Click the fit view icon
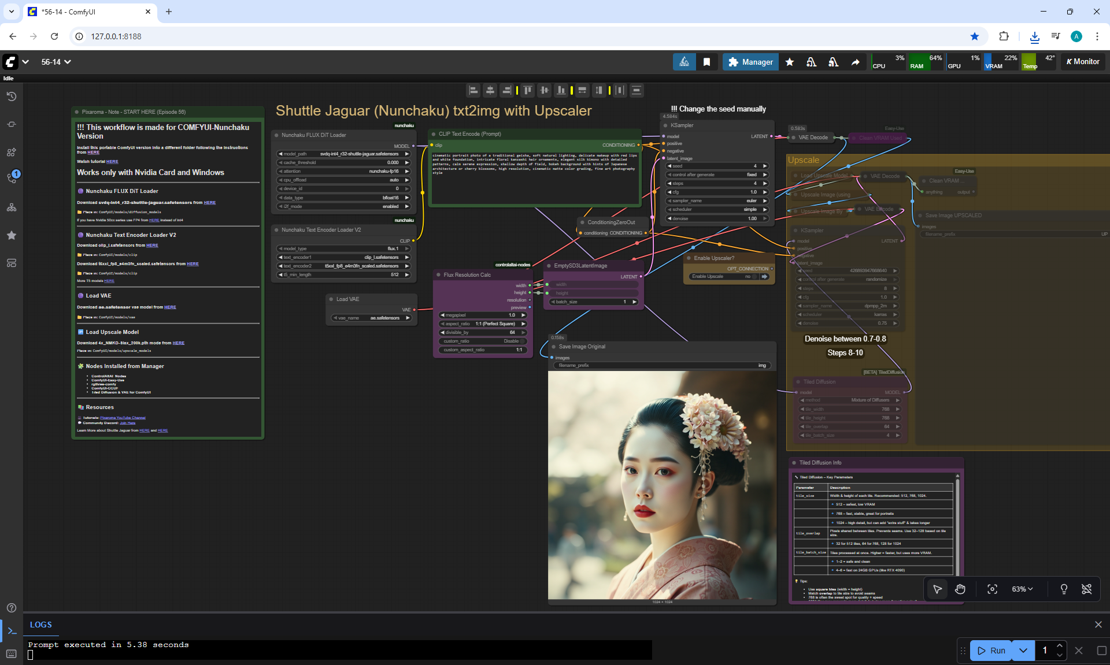 (x=992, y=589)
